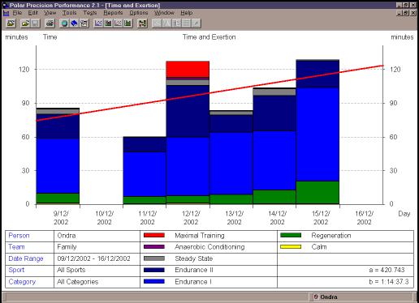Click the Person field label
This screenshot has width=419, height=303.
coord(19,236)
